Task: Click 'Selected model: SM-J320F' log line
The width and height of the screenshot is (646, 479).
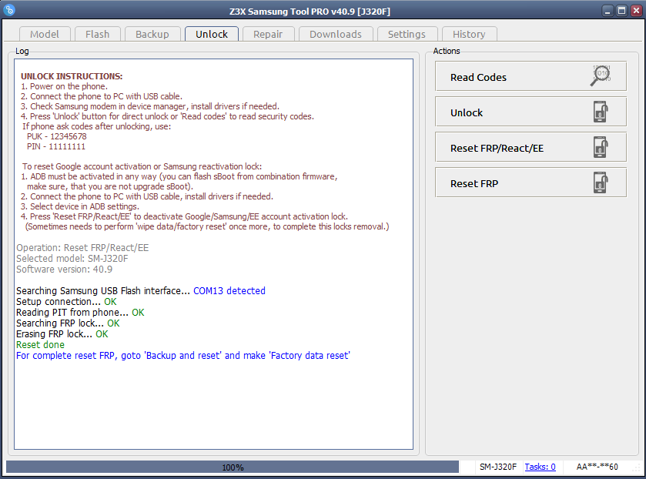Action: click(72, 259)
